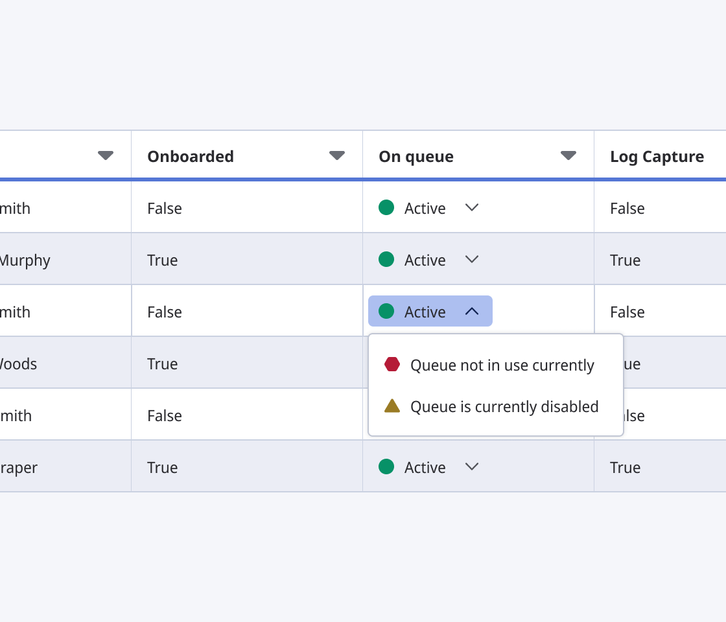Expand Active dropdown in the Murphy row
The width and height of the screenshot is (726, 622).
472,259
